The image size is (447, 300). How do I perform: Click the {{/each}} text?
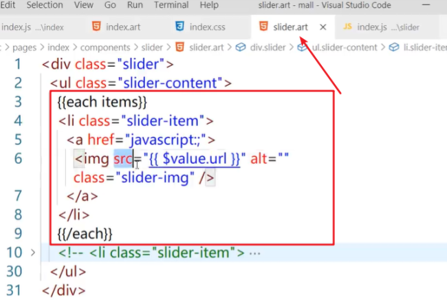click(85, 234)
